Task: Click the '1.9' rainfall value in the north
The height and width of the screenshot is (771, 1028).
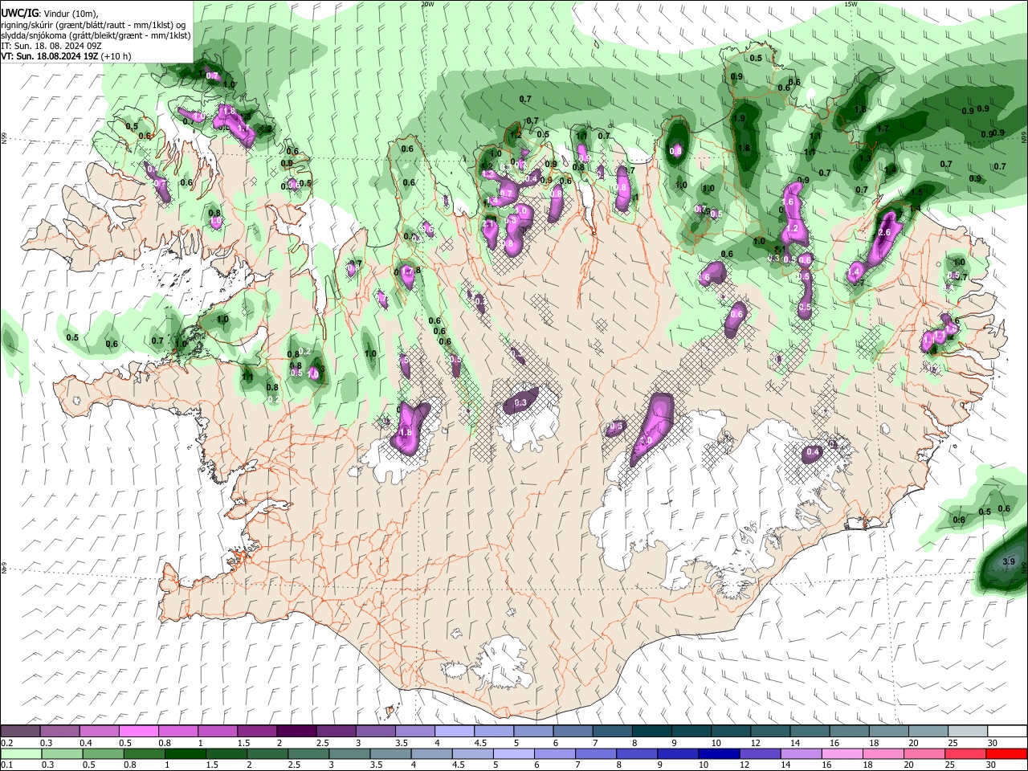Action: pyautogui.click(x=740, y=118)
